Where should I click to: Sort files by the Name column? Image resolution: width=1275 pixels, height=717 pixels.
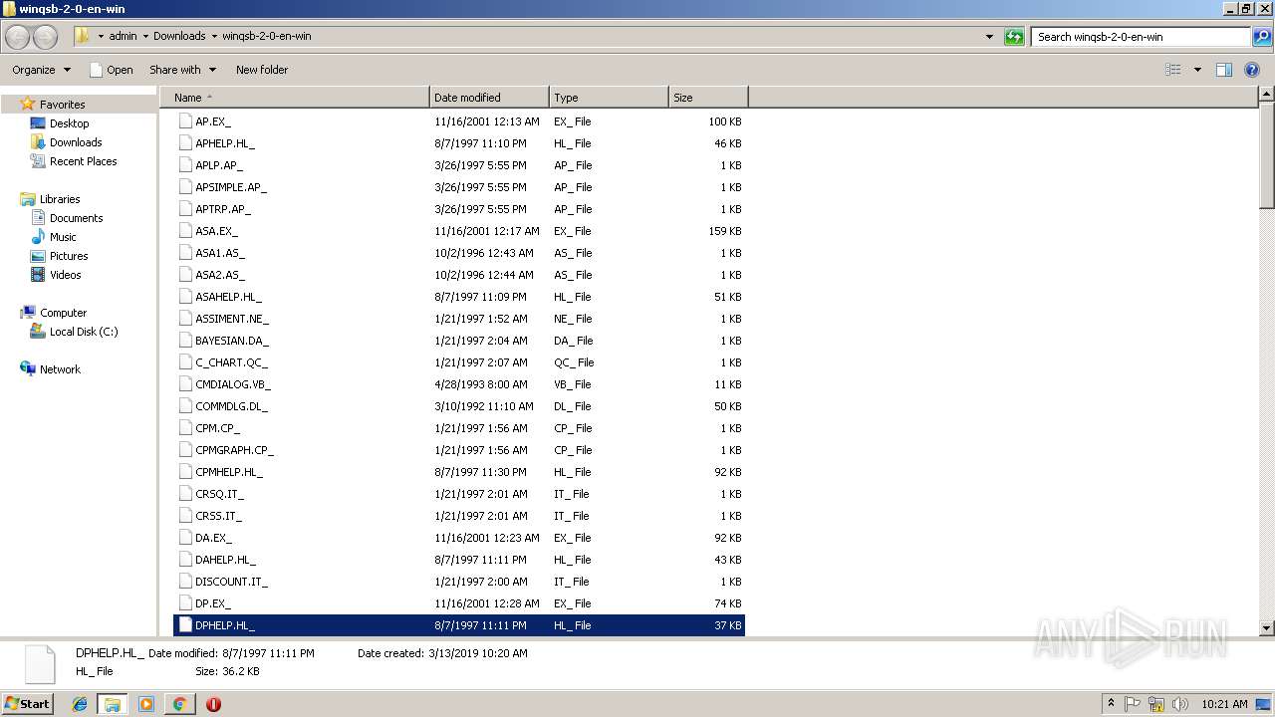point(295,98)
